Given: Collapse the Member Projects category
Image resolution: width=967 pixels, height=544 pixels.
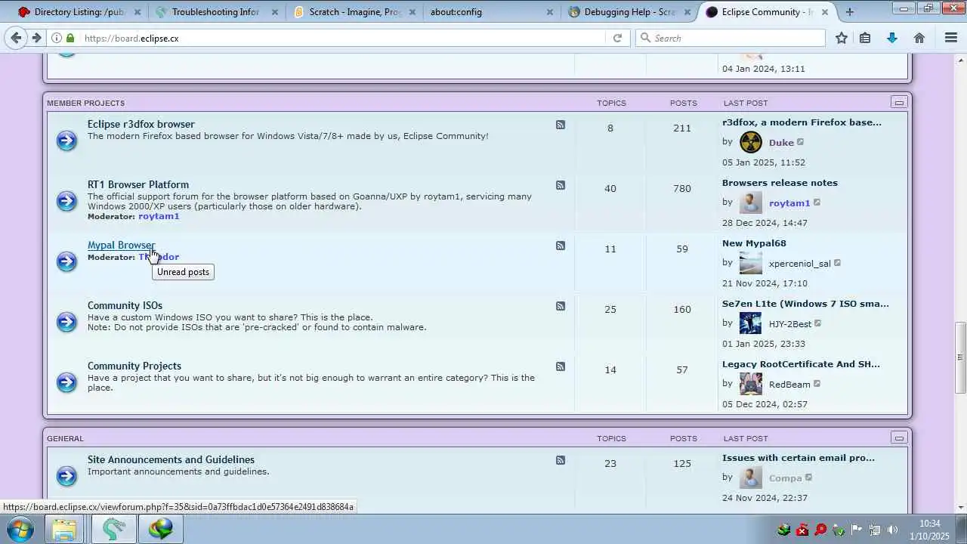Looking at the screenshot, I should 898,103.
